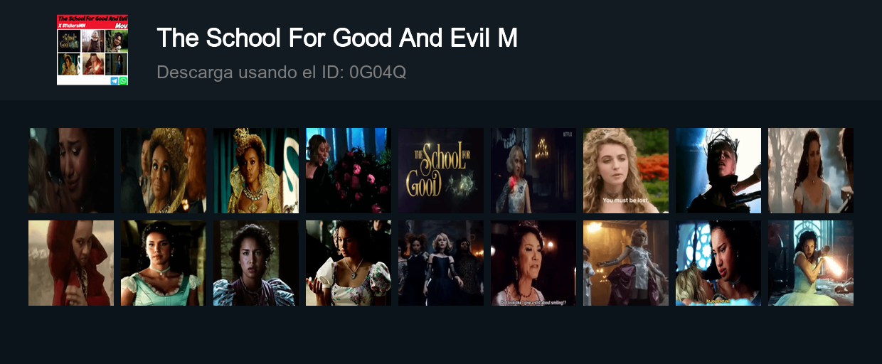Image resolution: width=882 pixels, height=364 pixels.
Task: Select the sticker of girl in blue puffy sleeves
Action: (x=256, y=263)
